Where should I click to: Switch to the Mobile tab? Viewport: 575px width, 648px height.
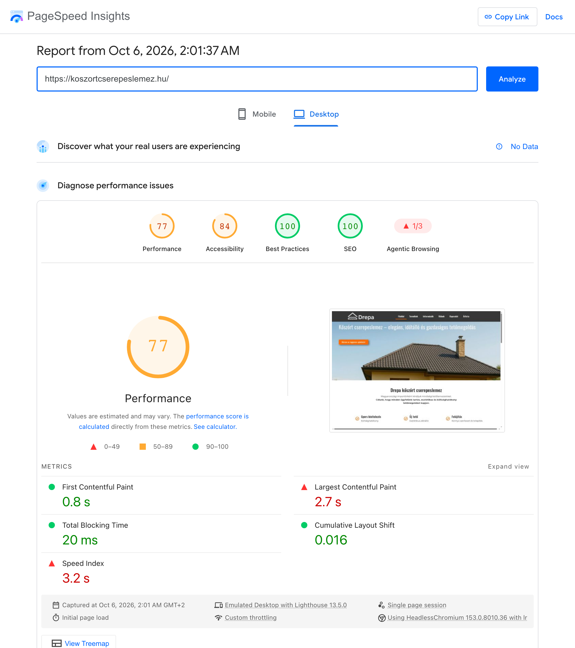(257, 114)
